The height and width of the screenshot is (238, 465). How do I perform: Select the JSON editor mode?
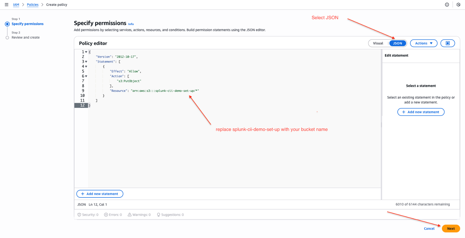point(397,43)
